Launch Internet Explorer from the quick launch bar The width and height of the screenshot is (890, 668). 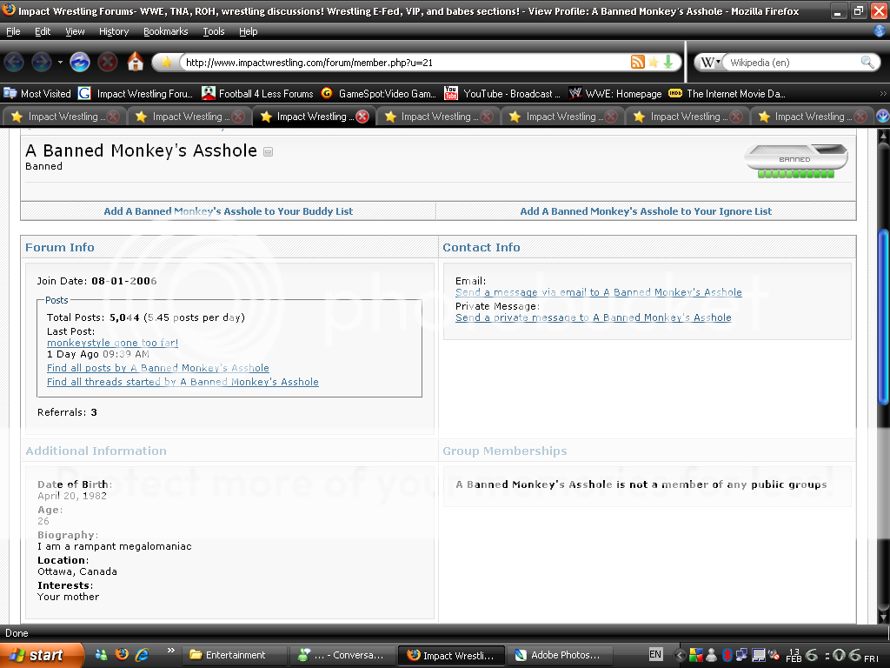[142, 654]
